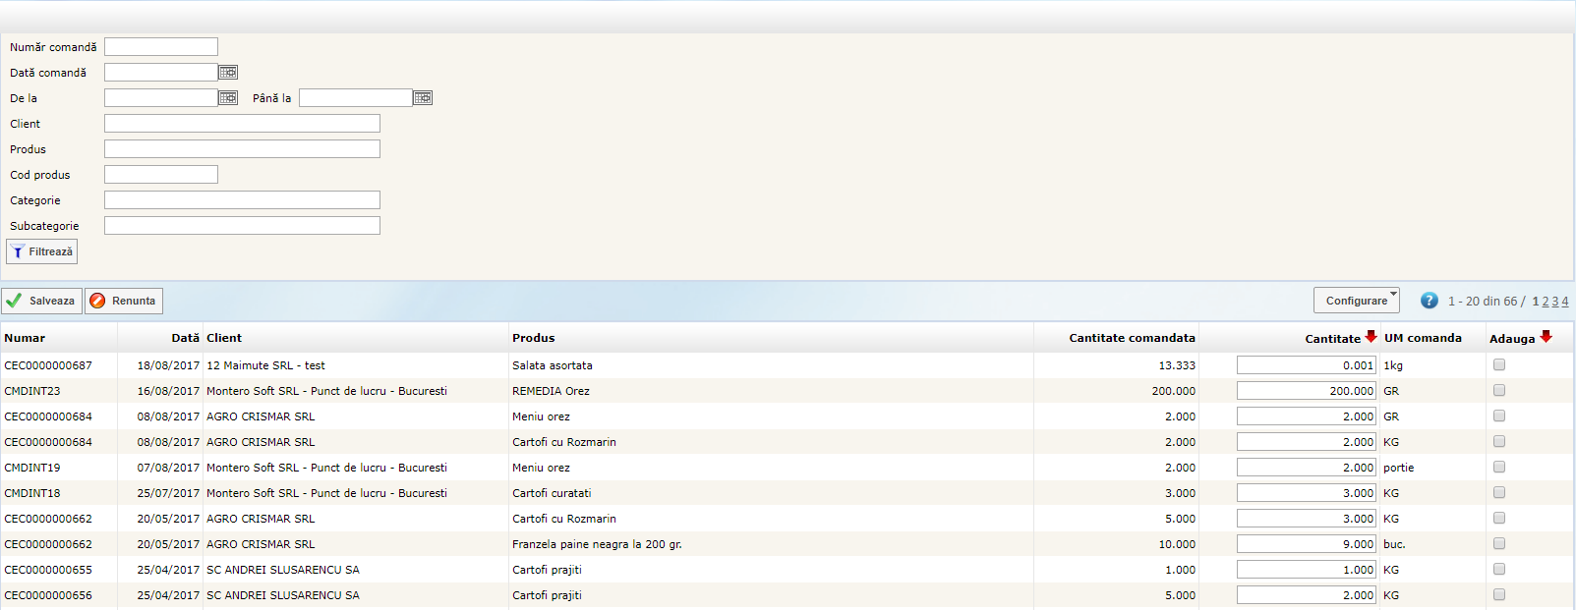This screenshot has height=610, width=1576.
Task: Cancel with the Renunta button
Action: [124, 301]
